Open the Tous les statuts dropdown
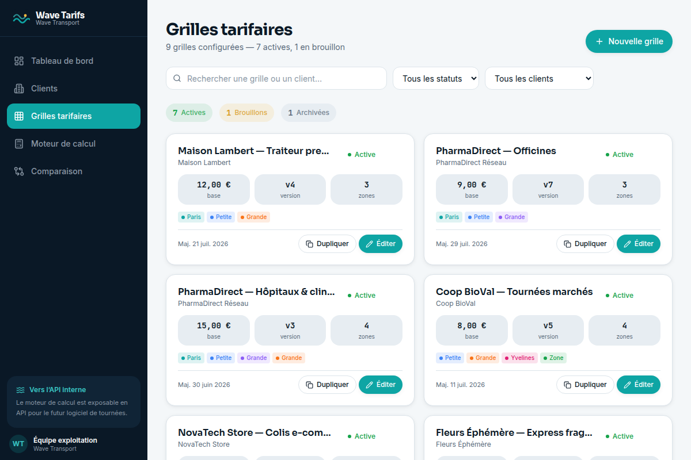This screenshot has height=460, width=691. (x=436, y=79)
